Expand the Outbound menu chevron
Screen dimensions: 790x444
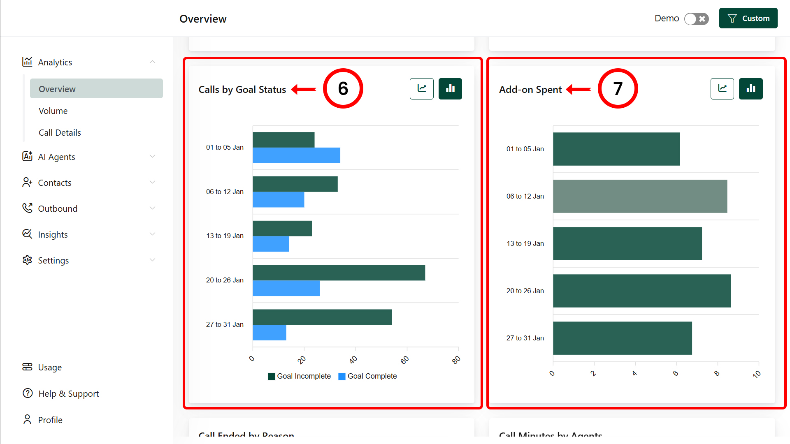tap(153, 208)
